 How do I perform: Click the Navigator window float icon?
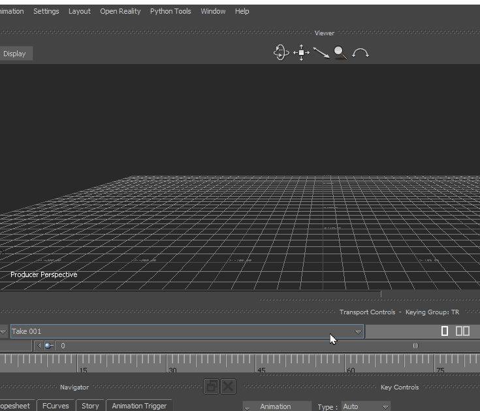(x=211, y=387)
